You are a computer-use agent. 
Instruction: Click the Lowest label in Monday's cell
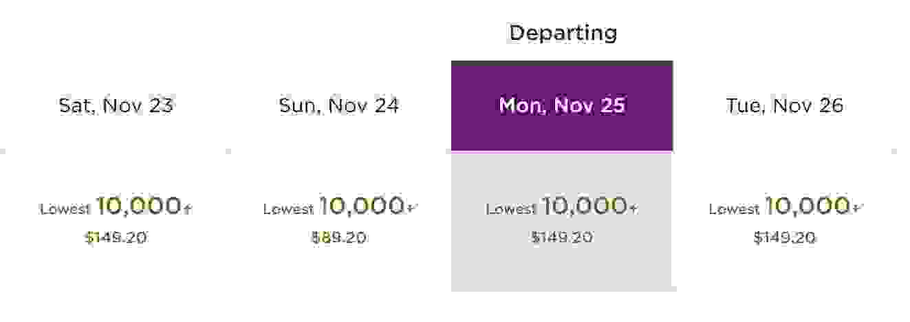[x=511, y=209]
